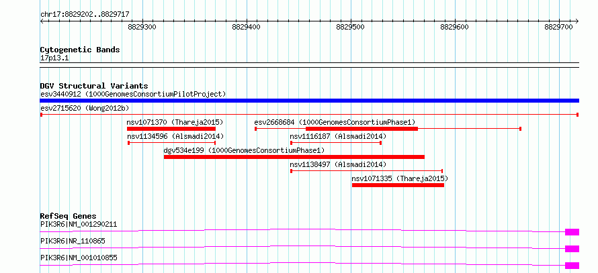Select the PIK3R6|NM_001290211 transcript label
Screen dimensions: 598x273
pos(79,224)
